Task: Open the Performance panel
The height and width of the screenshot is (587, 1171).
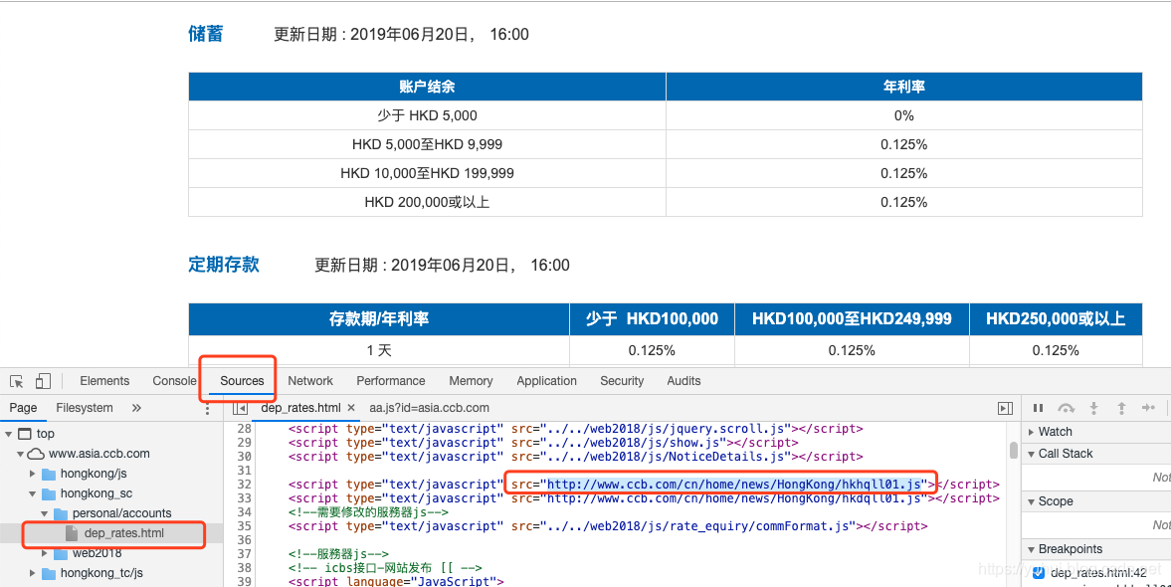Action: coord(391,381)
